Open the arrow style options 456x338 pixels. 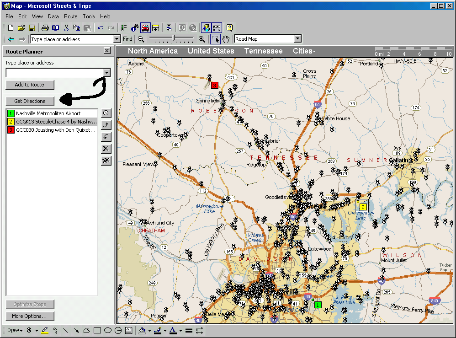click(x=200, y=330)
